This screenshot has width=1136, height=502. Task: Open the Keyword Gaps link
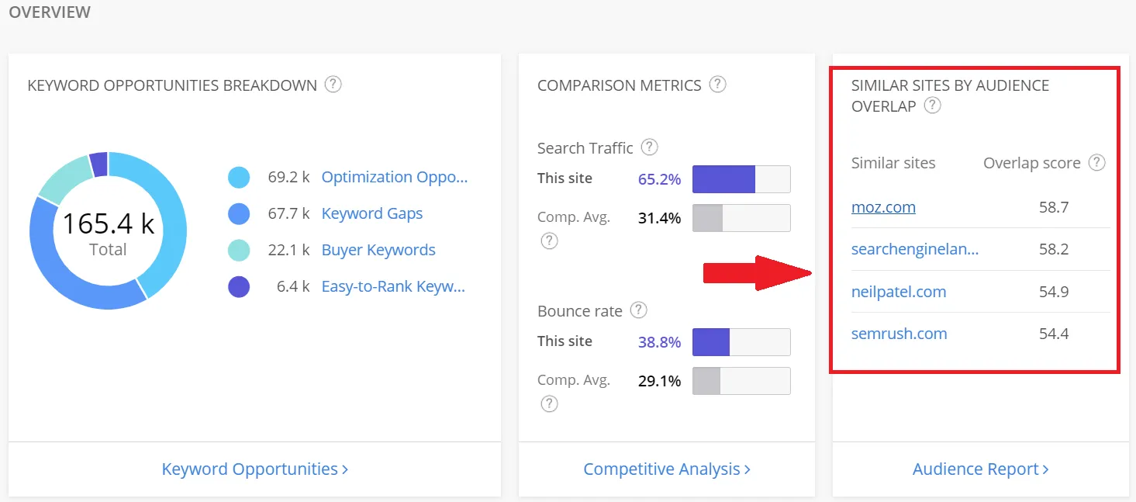point(371,213)
